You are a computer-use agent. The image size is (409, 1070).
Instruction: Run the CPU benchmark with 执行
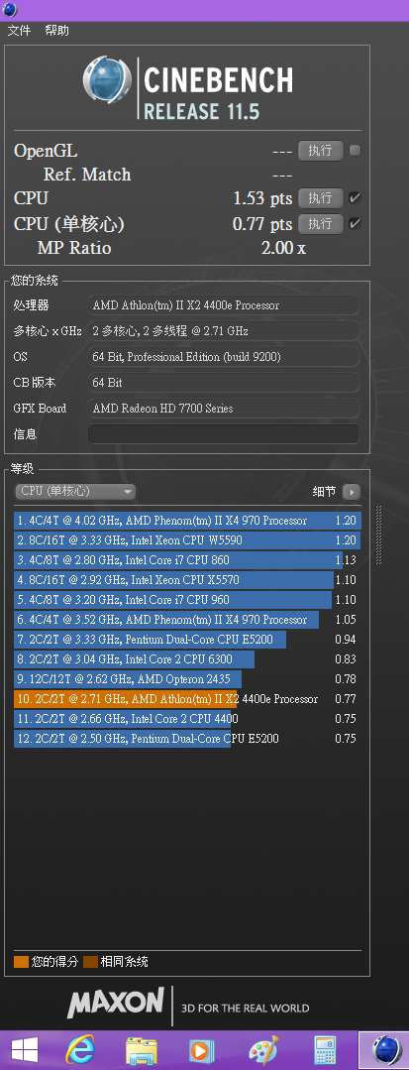321,198
